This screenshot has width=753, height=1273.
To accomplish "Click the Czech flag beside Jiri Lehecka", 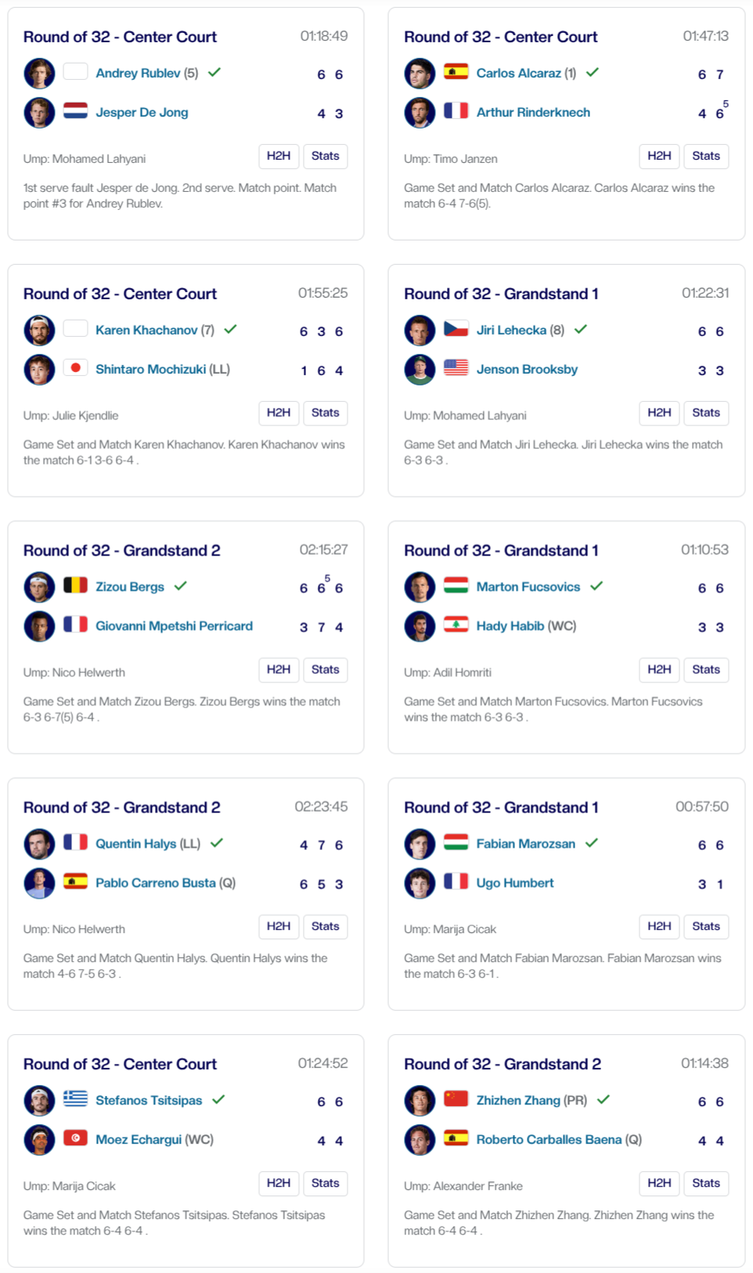I will click(x=456, y=329).
